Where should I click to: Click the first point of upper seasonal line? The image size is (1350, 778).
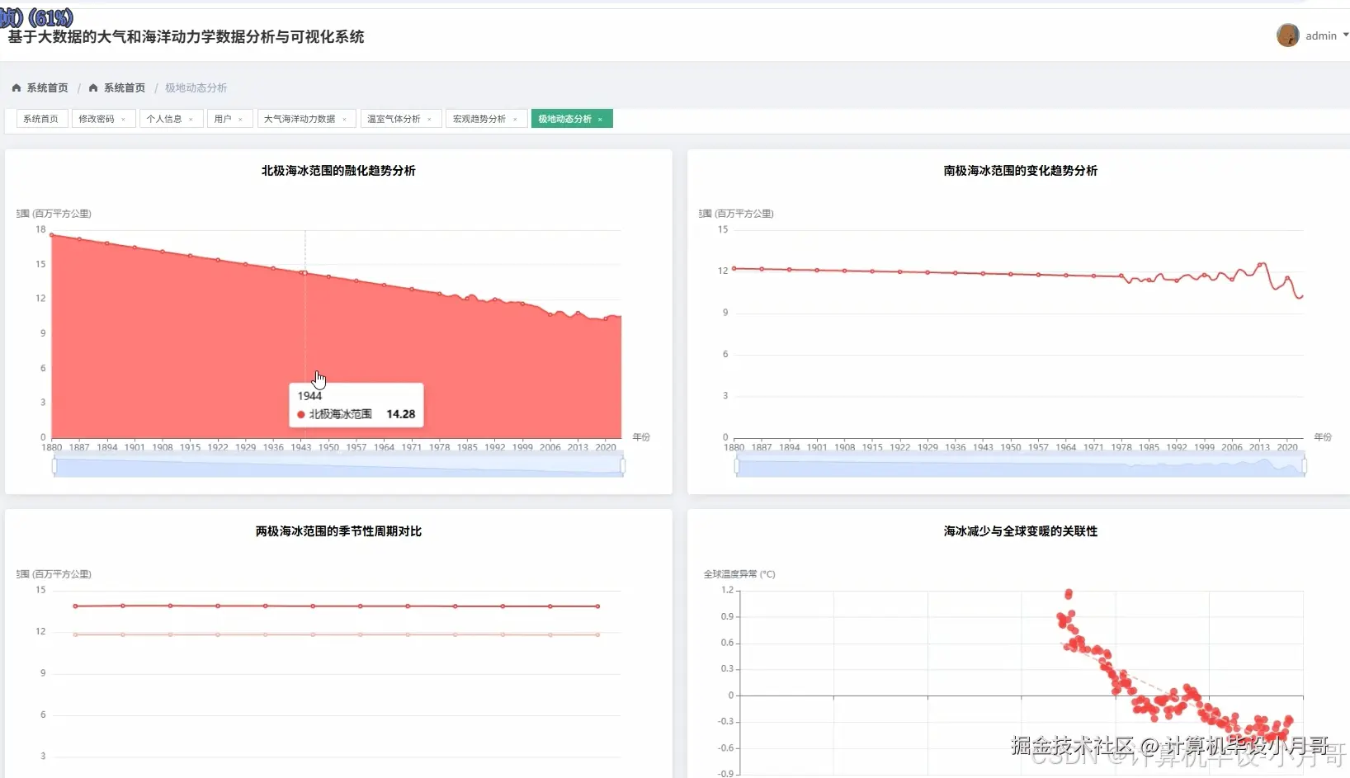click(x=75, y=606)
